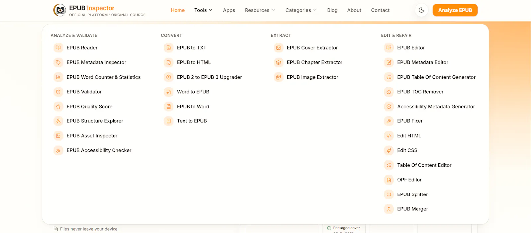Open EPUB Accessibility Checker link
Viewport: 531px width, 233px height.
pyautogui.click(x=99, y=150)
